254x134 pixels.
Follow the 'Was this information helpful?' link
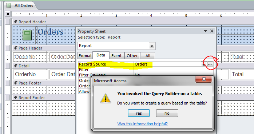[x=142, y=124]
